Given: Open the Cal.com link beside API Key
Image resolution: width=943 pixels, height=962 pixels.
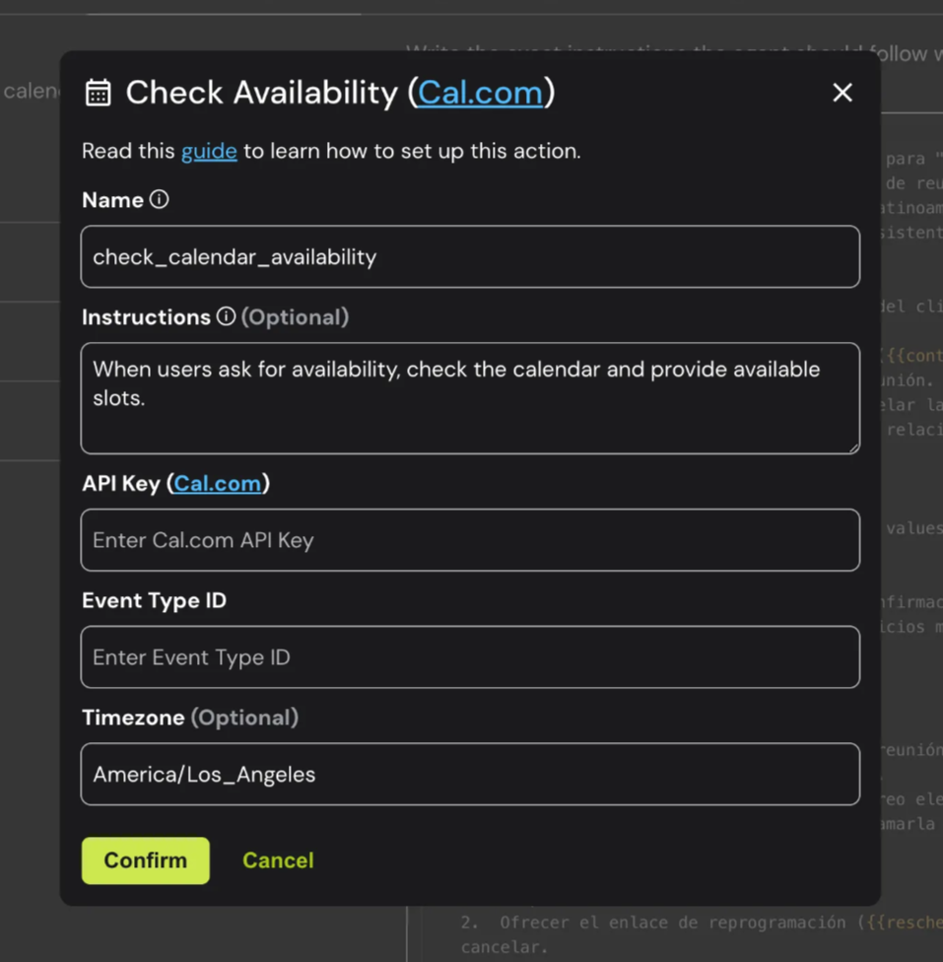Looking at the screenshot, I should click(x=218, y=483).
